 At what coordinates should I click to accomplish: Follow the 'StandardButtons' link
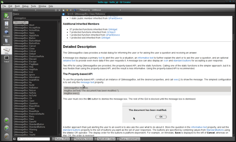tap(215, 130)
